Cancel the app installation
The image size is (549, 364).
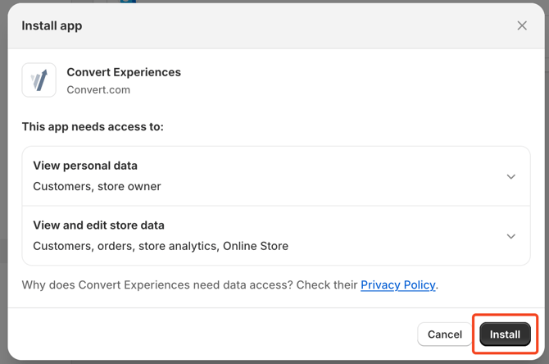click(x=445, y=334)
